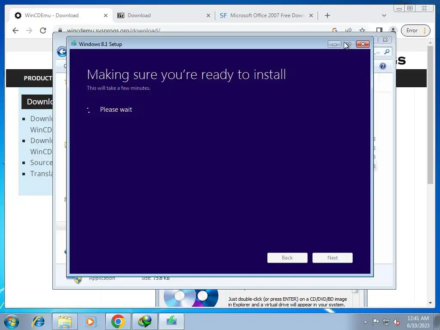The image size is (440, 330).
Task: Click the scroll-up arrow of the Chrome page
Action: pyautogui.click(x=430, y=43)
